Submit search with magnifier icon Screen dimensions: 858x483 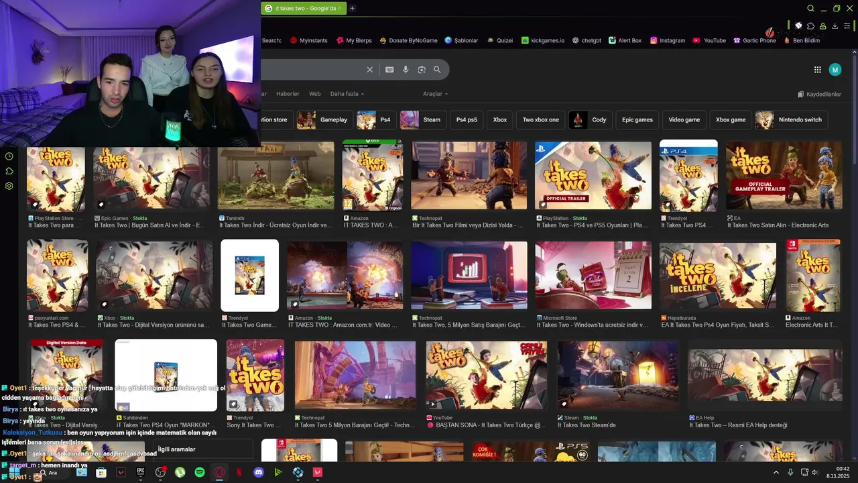click(437, 70)
